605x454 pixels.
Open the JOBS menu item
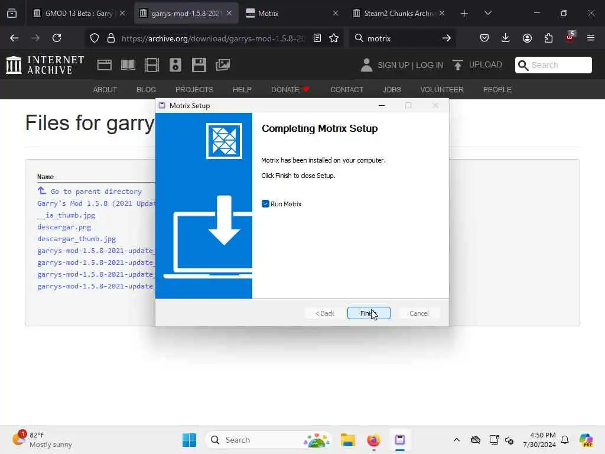(x=392, y=90)
